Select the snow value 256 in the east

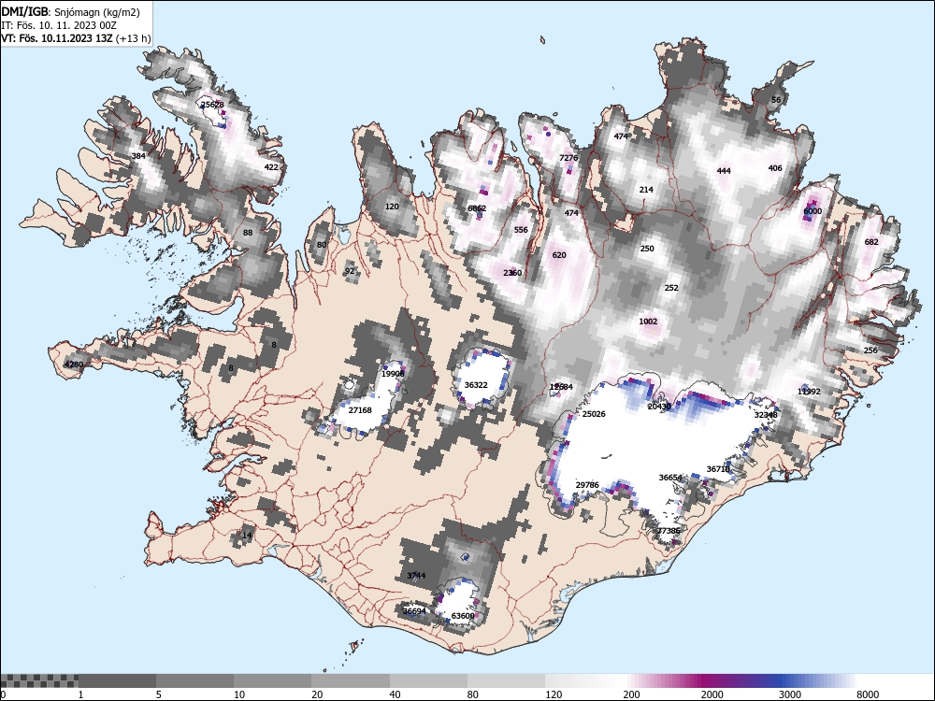(x=870, y=350)
